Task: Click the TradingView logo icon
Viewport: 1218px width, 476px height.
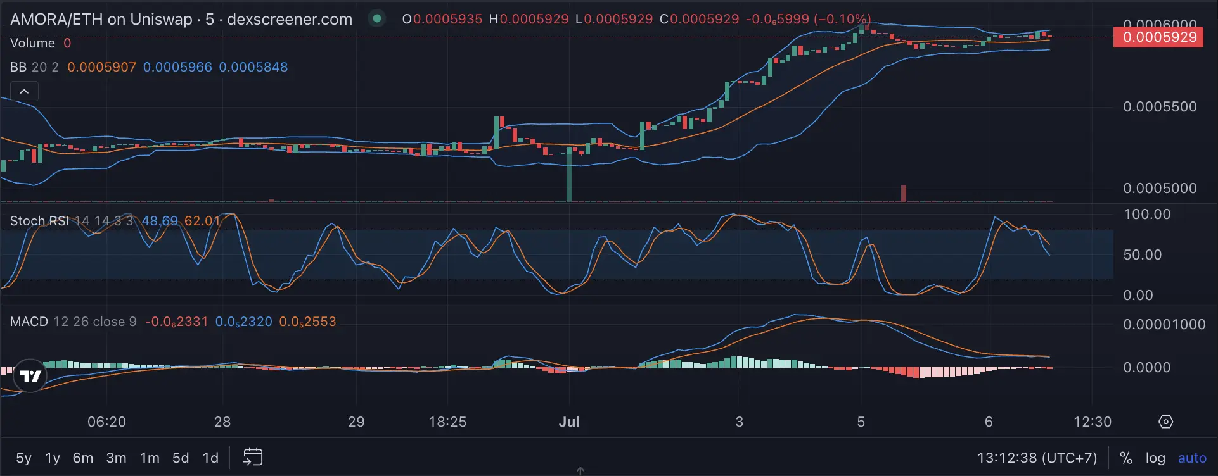Action: pos(30,376)
